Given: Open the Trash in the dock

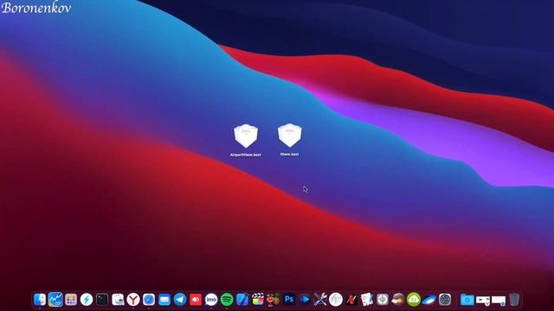Looking at the screenshot, I should pyautogui.click(x=514, y=300).
